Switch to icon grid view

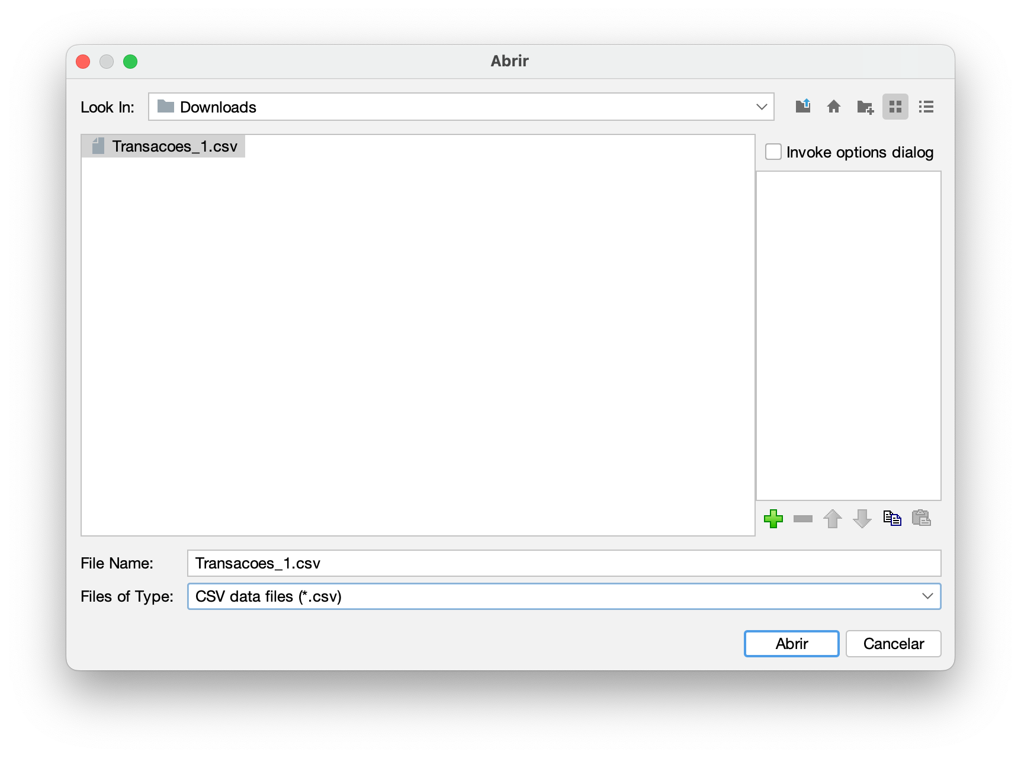tap(895, 107)
